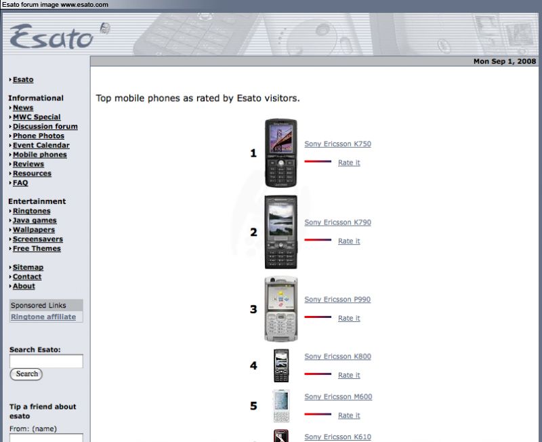Click the 'Informational' sidebar heading
The height and width of the screenshot is (442, 542).
point(36,98)
